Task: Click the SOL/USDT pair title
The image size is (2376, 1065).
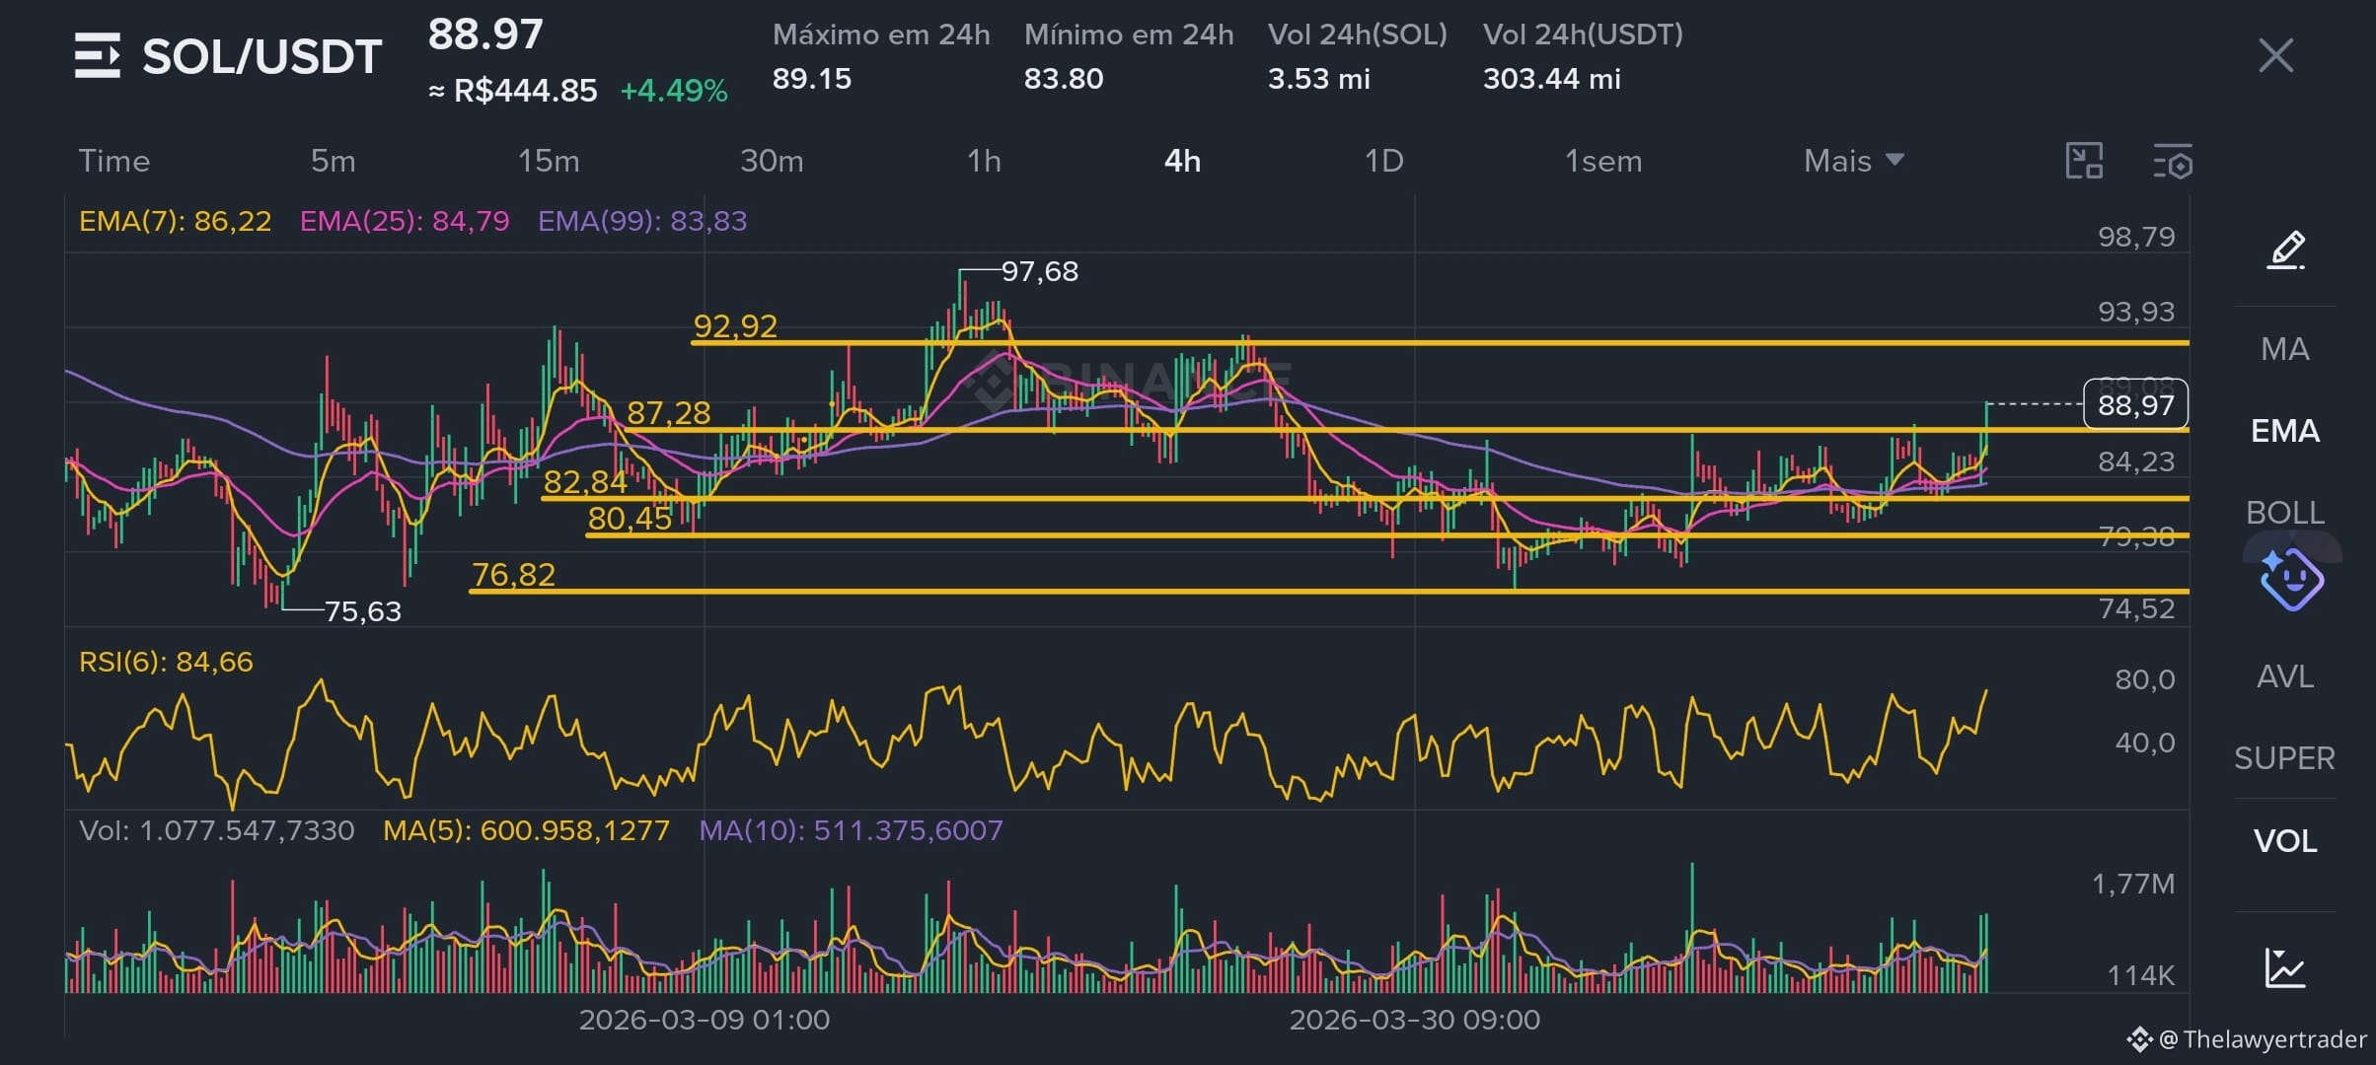Action: [x=262, y=57]
